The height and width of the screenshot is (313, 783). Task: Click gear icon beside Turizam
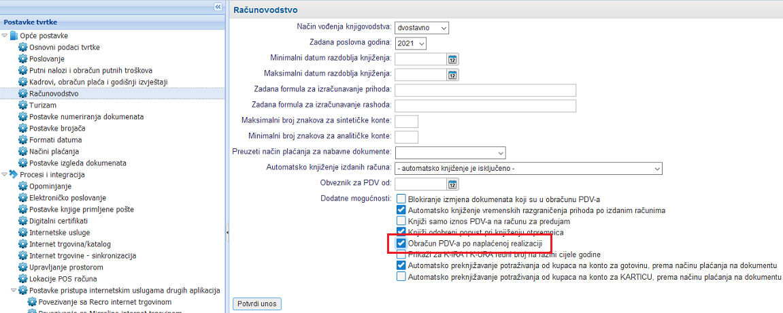[x=23, y=105]
